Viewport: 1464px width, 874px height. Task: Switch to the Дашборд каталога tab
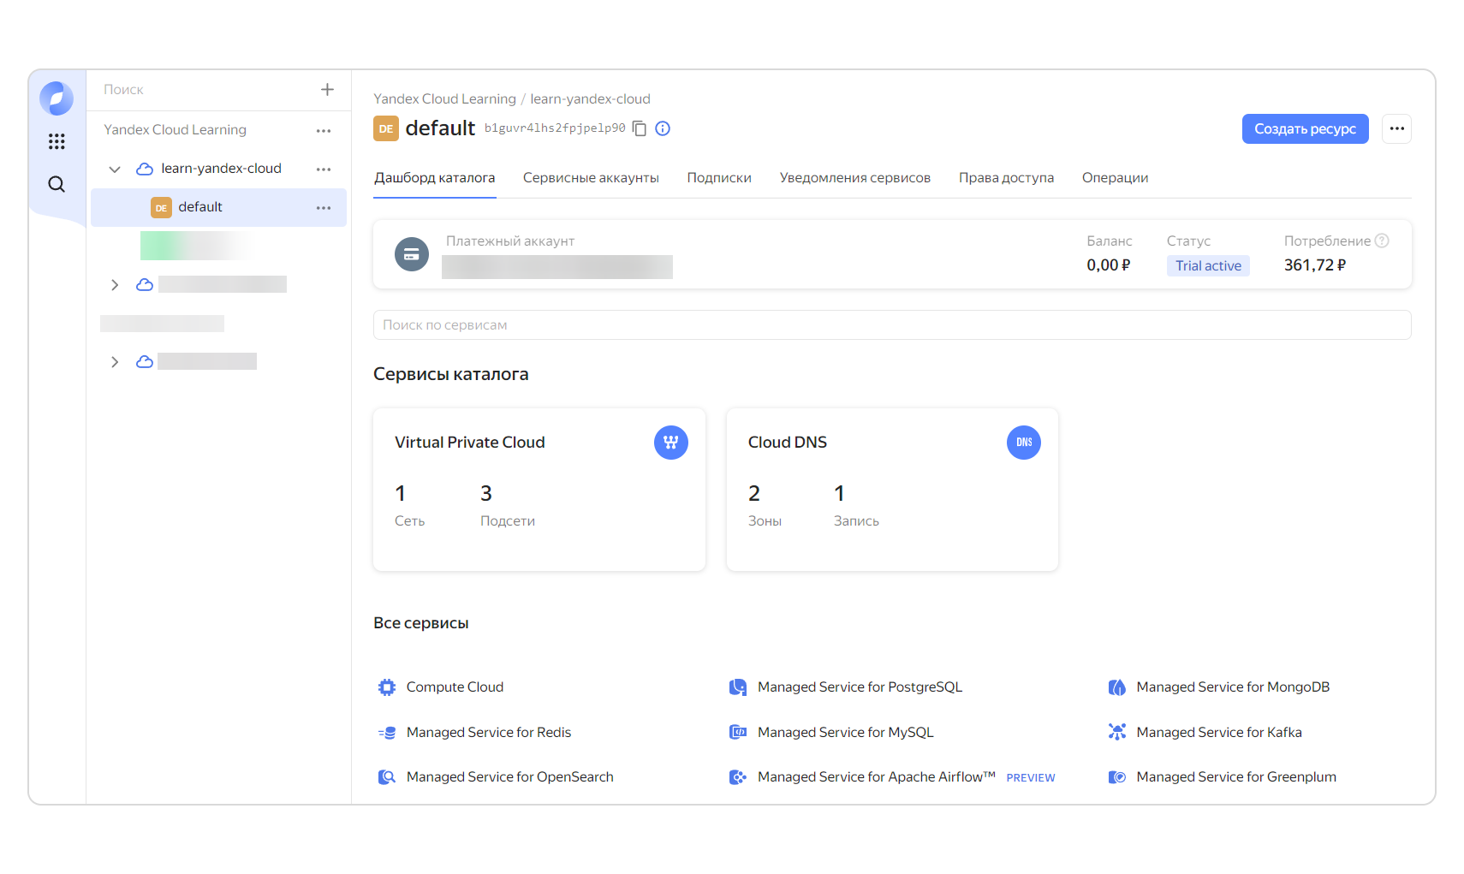435,178
